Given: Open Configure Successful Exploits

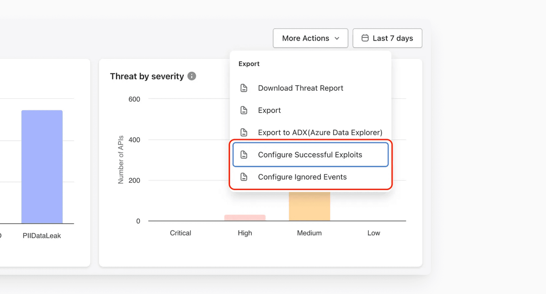Looking at the screenshot, I should point(310,155).
